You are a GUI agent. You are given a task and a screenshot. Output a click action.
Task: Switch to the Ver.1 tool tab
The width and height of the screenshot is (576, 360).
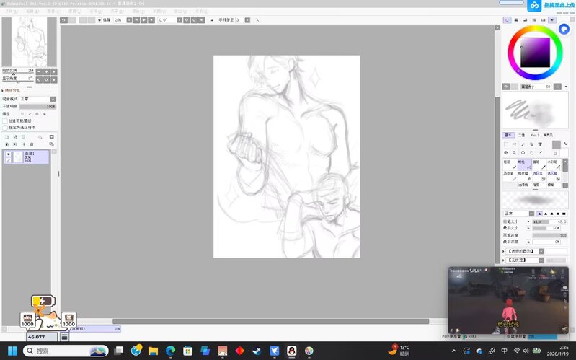[534, 135]
